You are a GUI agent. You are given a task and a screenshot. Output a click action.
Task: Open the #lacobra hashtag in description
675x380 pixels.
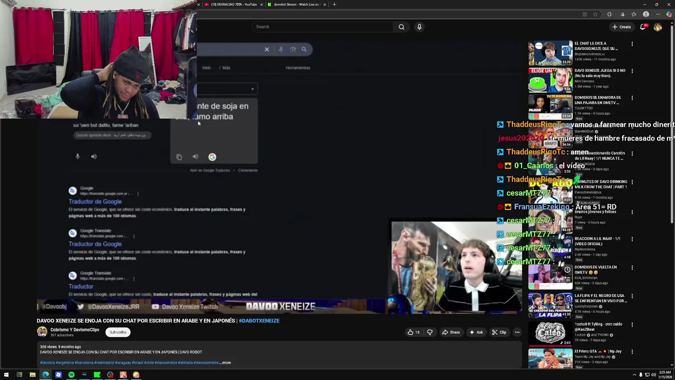47,363
